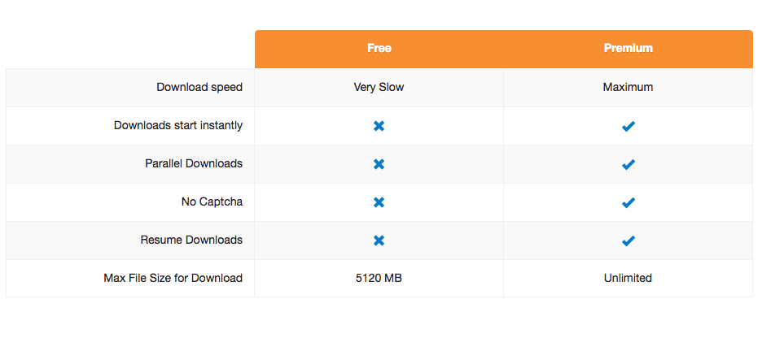Click the Downloads start instantly label
The height and width of the screenshot is (338, 762).
[178, 126]
